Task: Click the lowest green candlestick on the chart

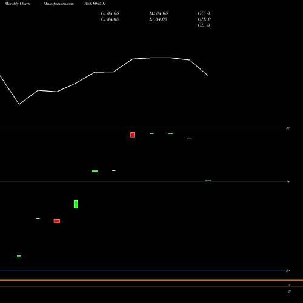Action: click(19, 256)
